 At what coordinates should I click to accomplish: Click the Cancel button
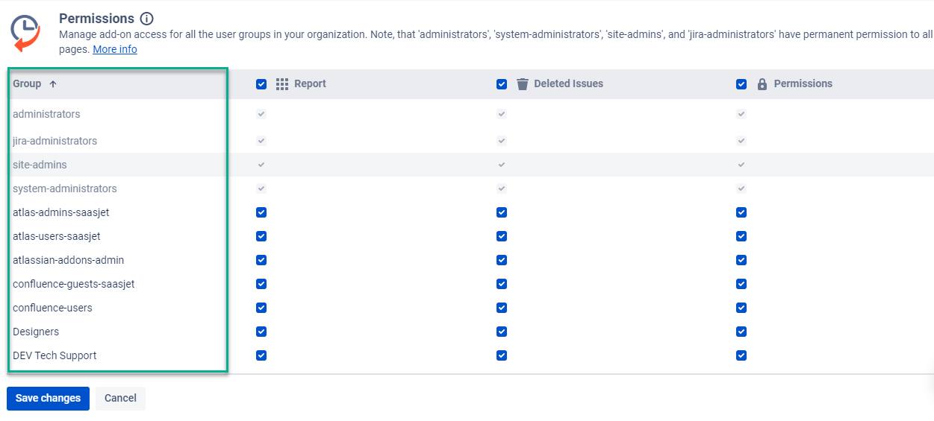[x=120, y=399]
